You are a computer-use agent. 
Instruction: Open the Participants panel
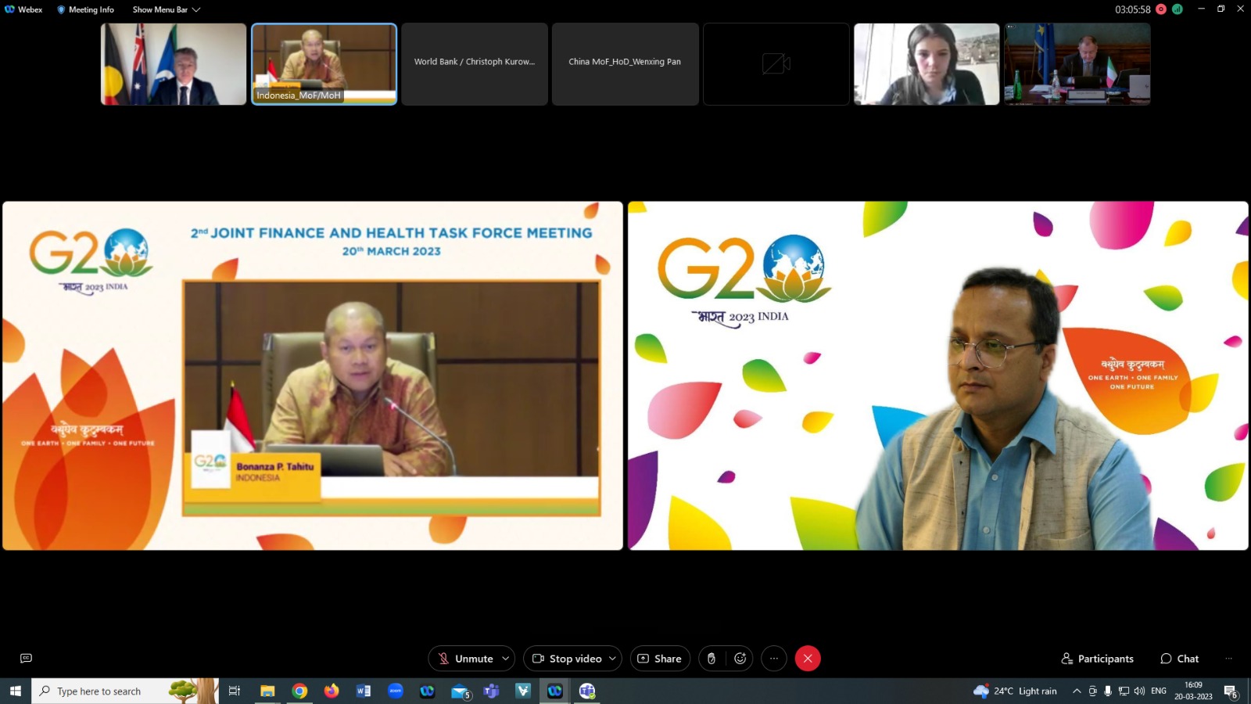[x=1097, y=659]
